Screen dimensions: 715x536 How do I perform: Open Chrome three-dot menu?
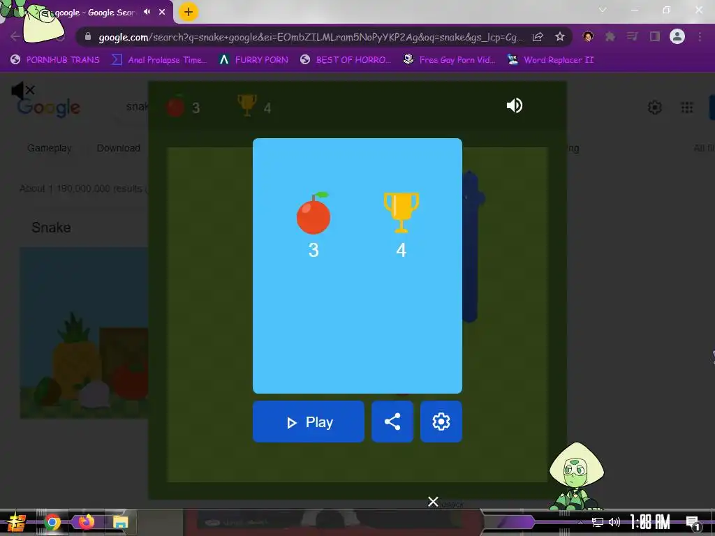coord(700,36)
